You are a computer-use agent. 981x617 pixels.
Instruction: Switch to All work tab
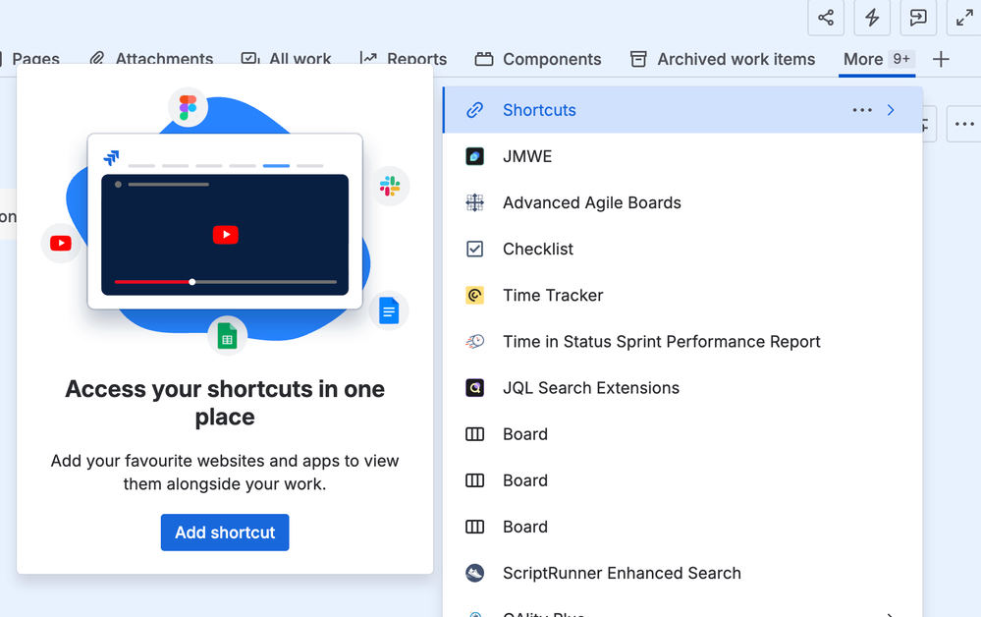tap(287, 60)
